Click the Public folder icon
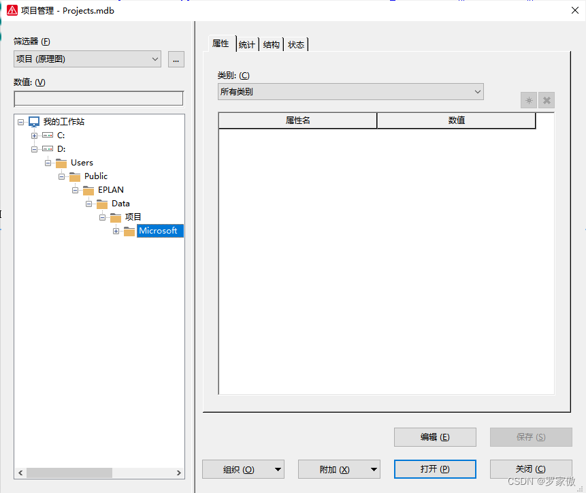This screenshot has height=493, width=586. (x=75, y=176)
